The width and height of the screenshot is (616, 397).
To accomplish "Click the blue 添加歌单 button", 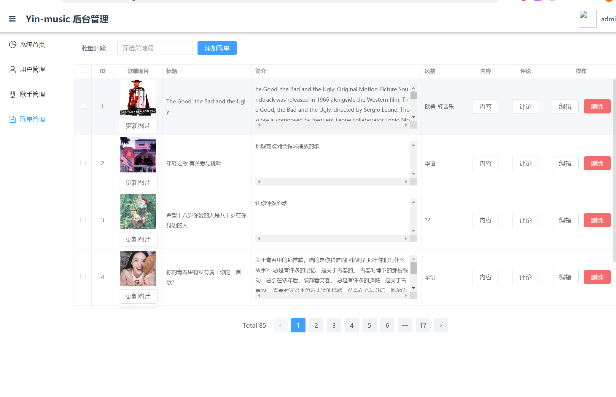I will tap(217, 48).
